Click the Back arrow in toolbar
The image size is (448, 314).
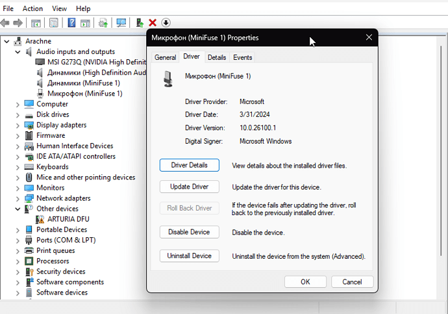[x=5, y=23]
